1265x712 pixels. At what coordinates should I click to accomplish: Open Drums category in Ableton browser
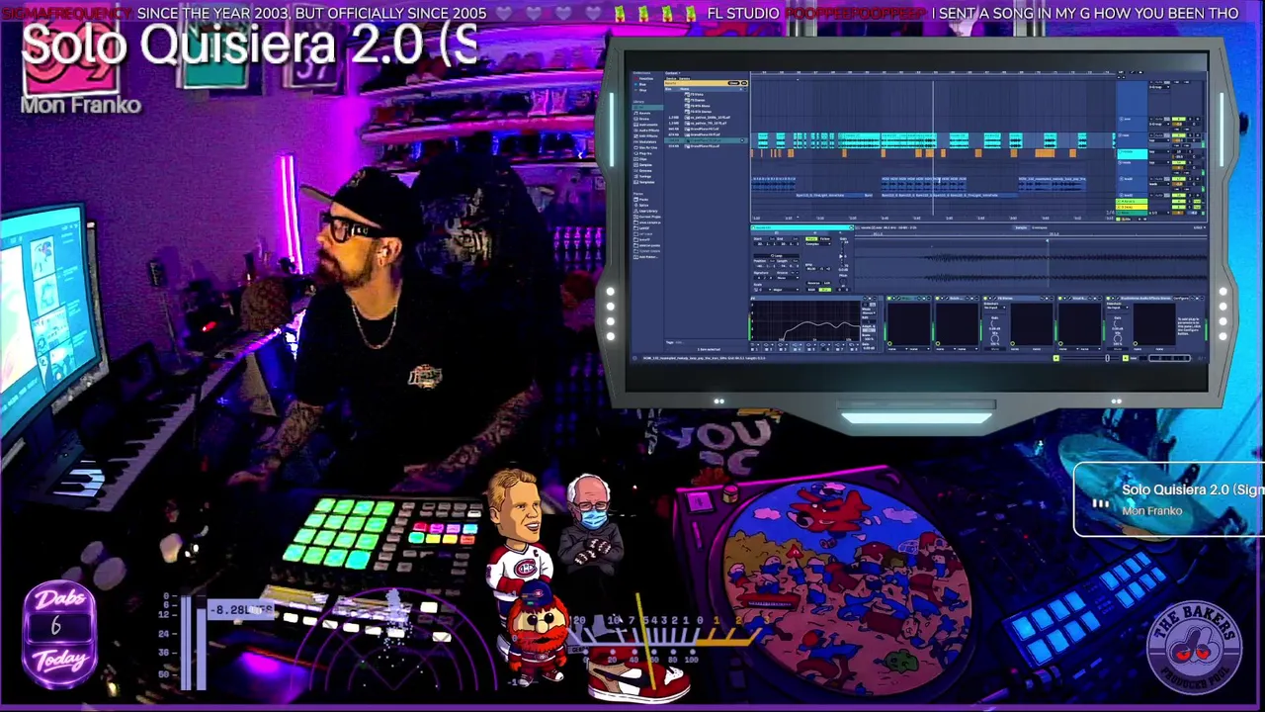coord(642,119)
